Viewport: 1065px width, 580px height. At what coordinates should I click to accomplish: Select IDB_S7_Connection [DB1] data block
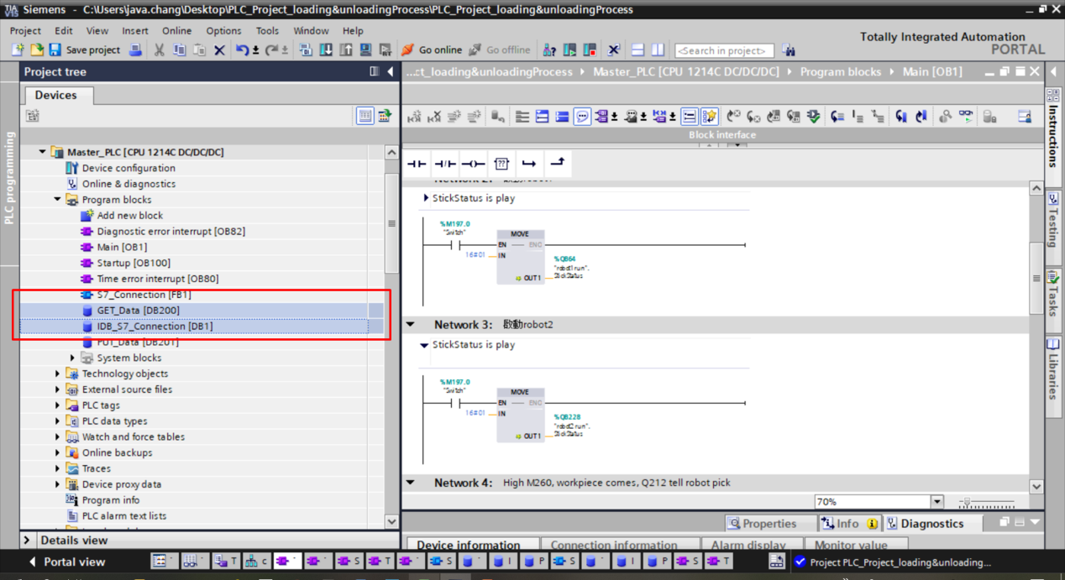click(x=155, y=327)
